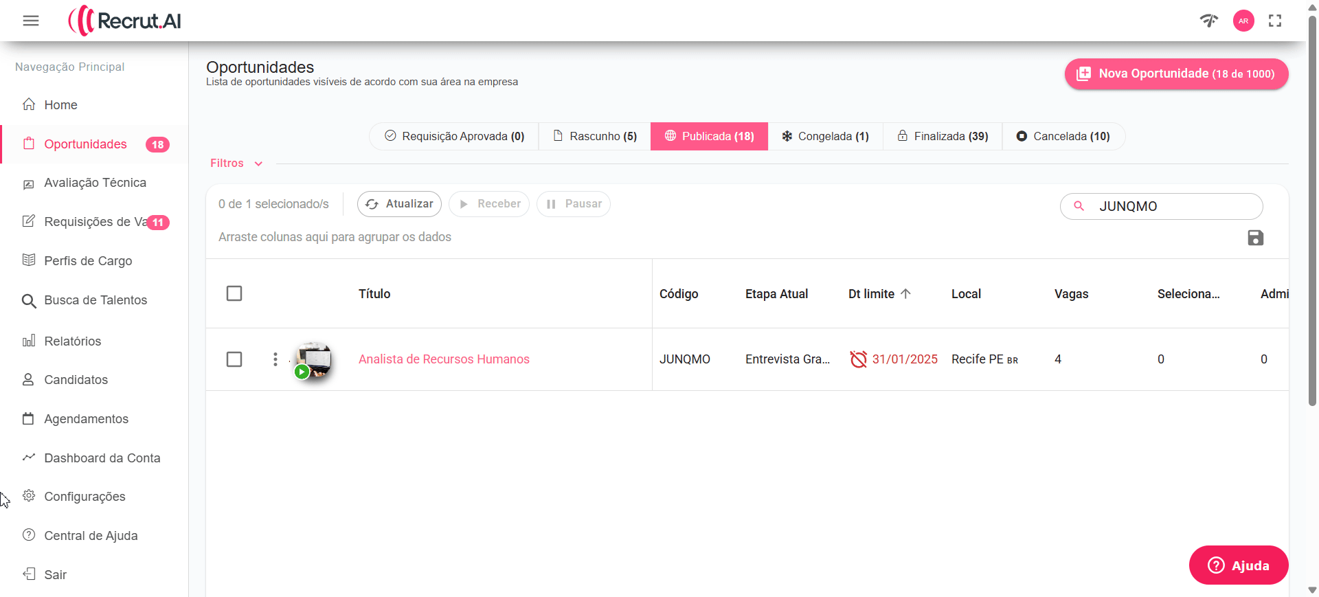Check the select-all header checkbox
This screenshot has width=1319, height=597.
tap(234, 293)
